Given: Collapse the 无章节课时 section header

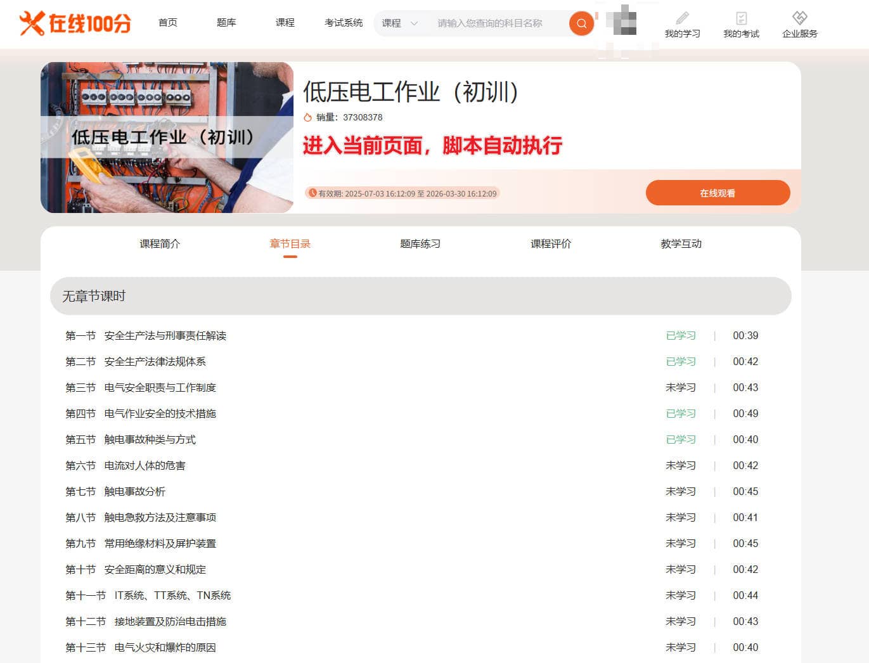Looking at the screenshot, I should (x=421, y=296).
